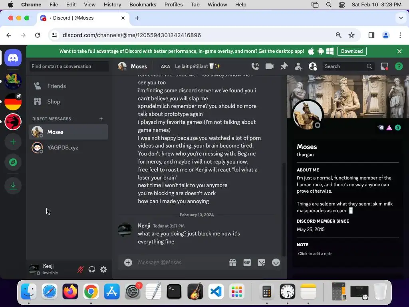Viewport: 409px width, 307px height.
Task: Click Apple platform icon in banner
Action: pyautogui.click(x=311, y=51)
